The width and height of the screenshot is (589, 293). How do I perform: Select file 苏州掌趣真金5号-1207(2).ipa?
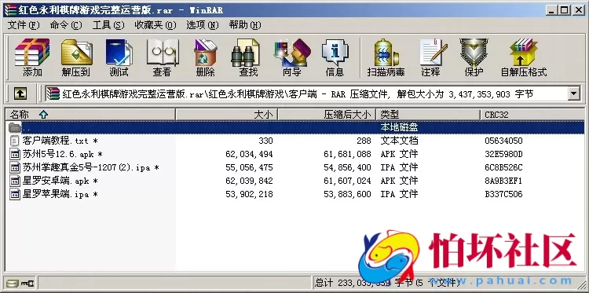pyautogui.click(x=90, y=167)
